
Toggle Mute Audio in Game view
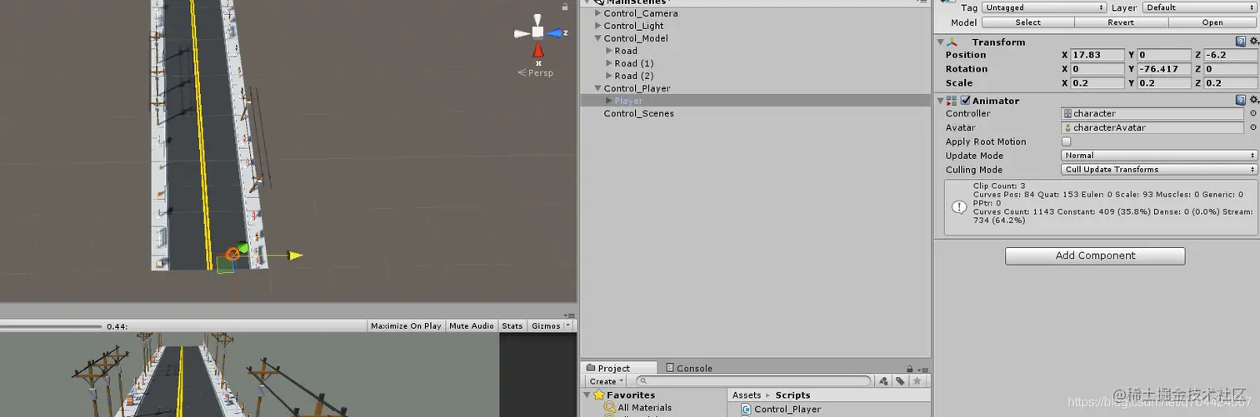point(472,326)
